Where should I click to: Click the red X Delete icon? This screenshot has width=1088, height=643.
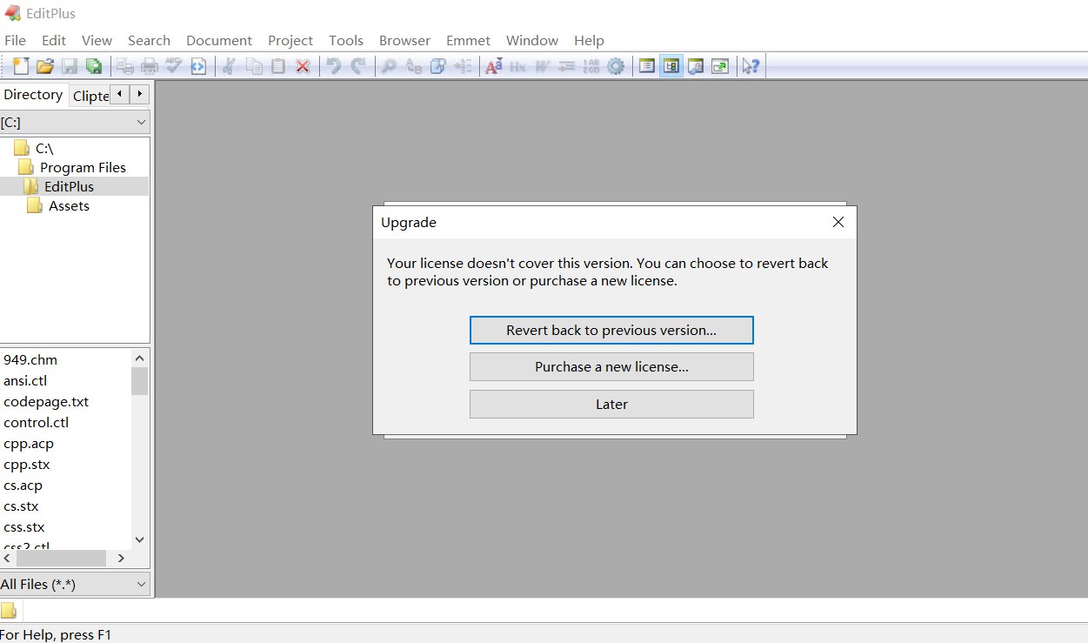303,66
